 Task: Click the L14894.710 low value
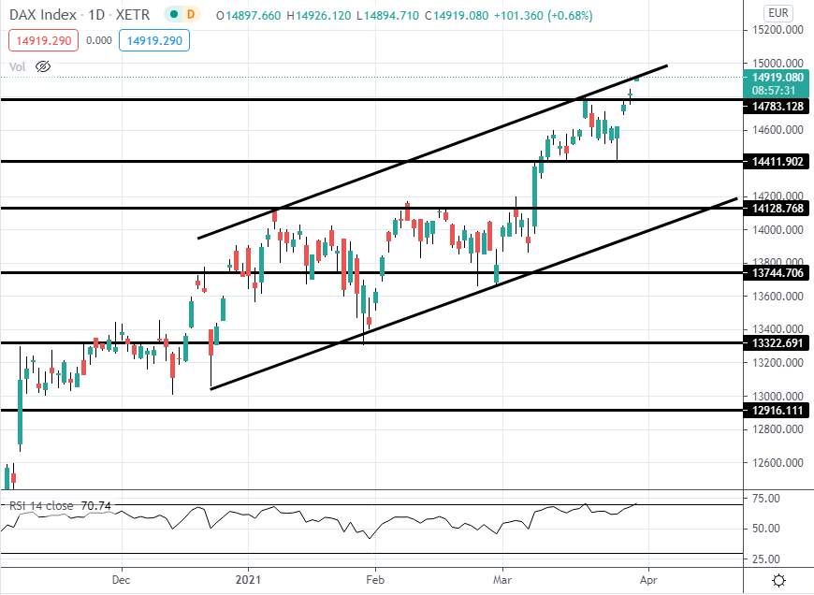[x=387, y=15]
